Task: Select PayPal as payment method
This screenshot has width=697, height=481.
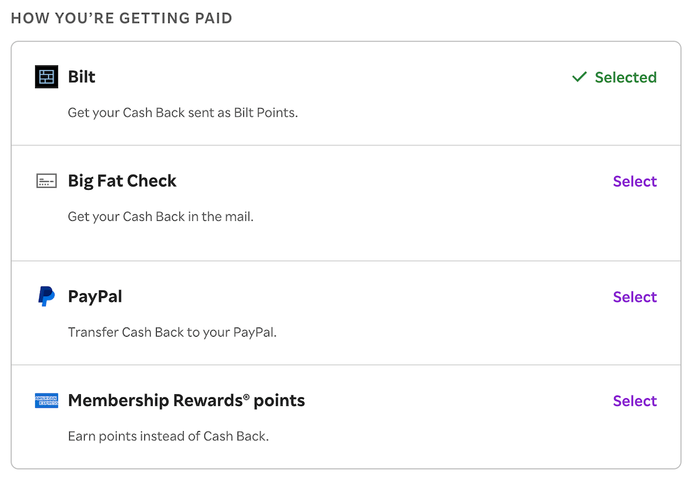Action: click(634, 297)
